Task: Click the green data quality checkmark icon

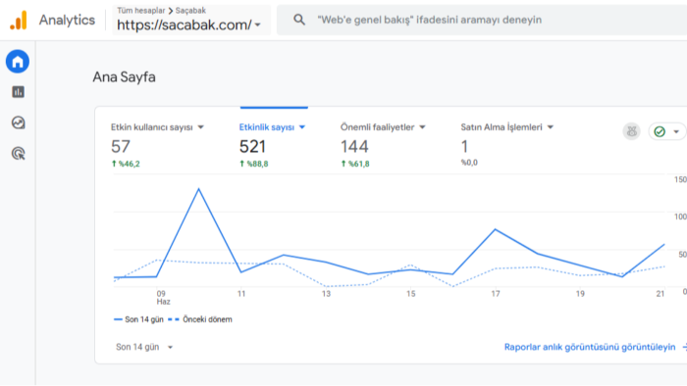Action: (660, 131)
